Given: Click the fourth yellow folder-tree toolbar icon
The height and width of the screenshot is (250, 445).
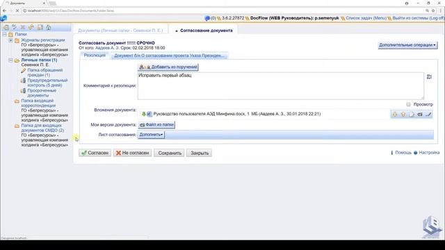Looking at the screenshot, I should (x=31, y=27).
